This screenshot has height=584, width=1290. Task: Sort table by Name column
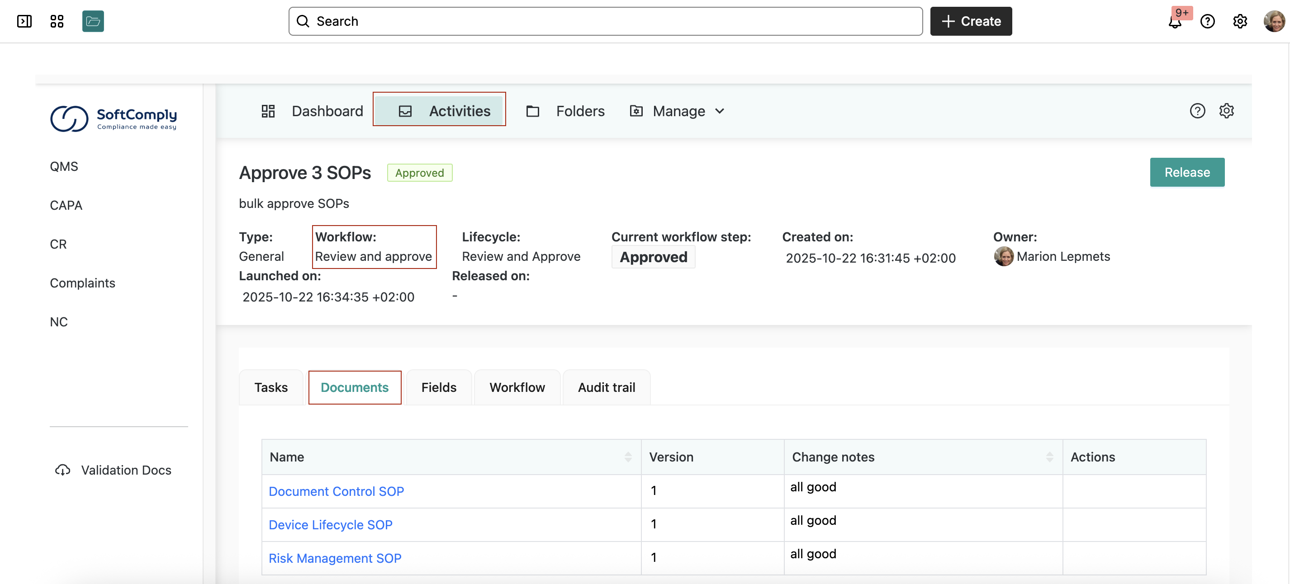coord(628,457)
